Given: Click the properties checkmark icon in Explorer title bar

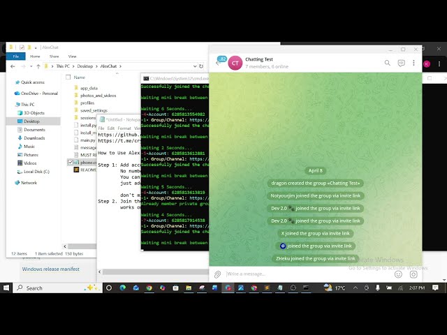Looking at the screenshot, I should [x=22, y=47].
